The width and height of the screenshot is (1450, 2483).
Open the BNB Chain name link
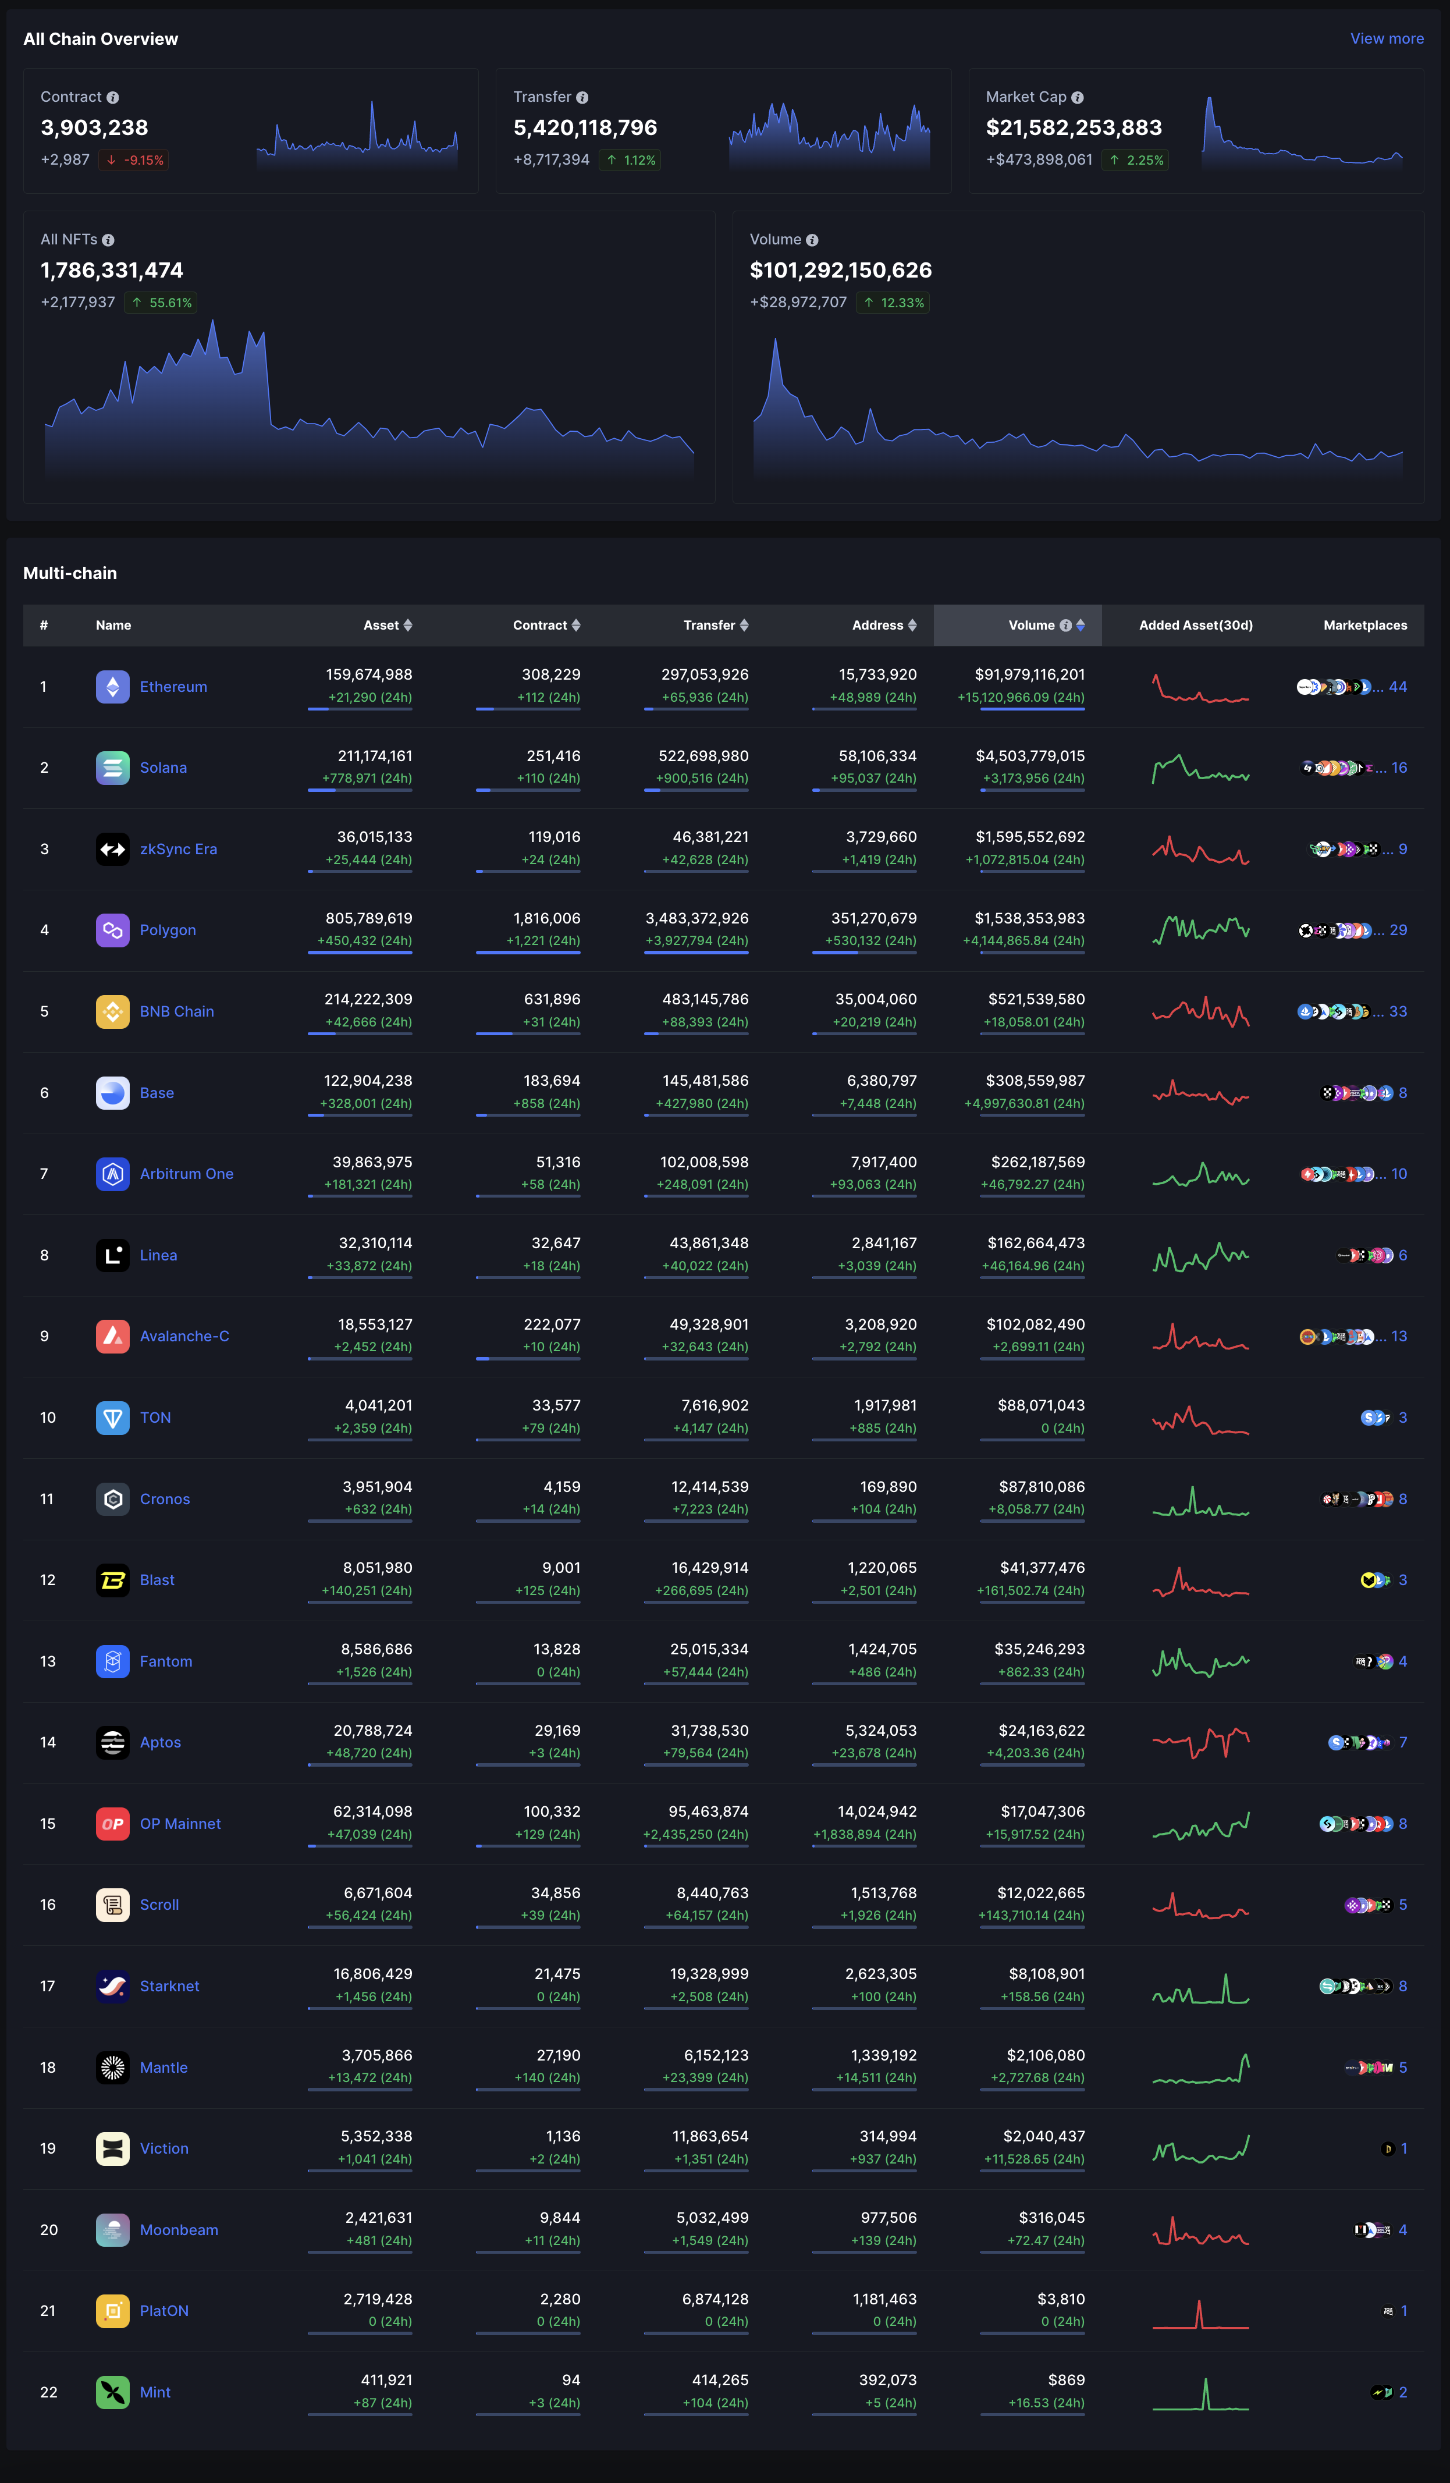pos(176,1011)
